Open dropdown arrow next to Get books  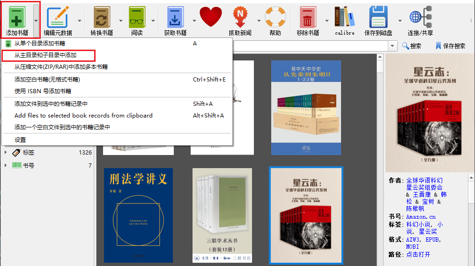(x=194, y=21)
